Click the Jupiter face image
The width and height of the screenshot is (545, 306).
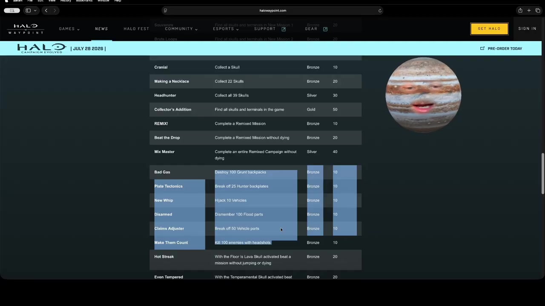pos(423,95)
